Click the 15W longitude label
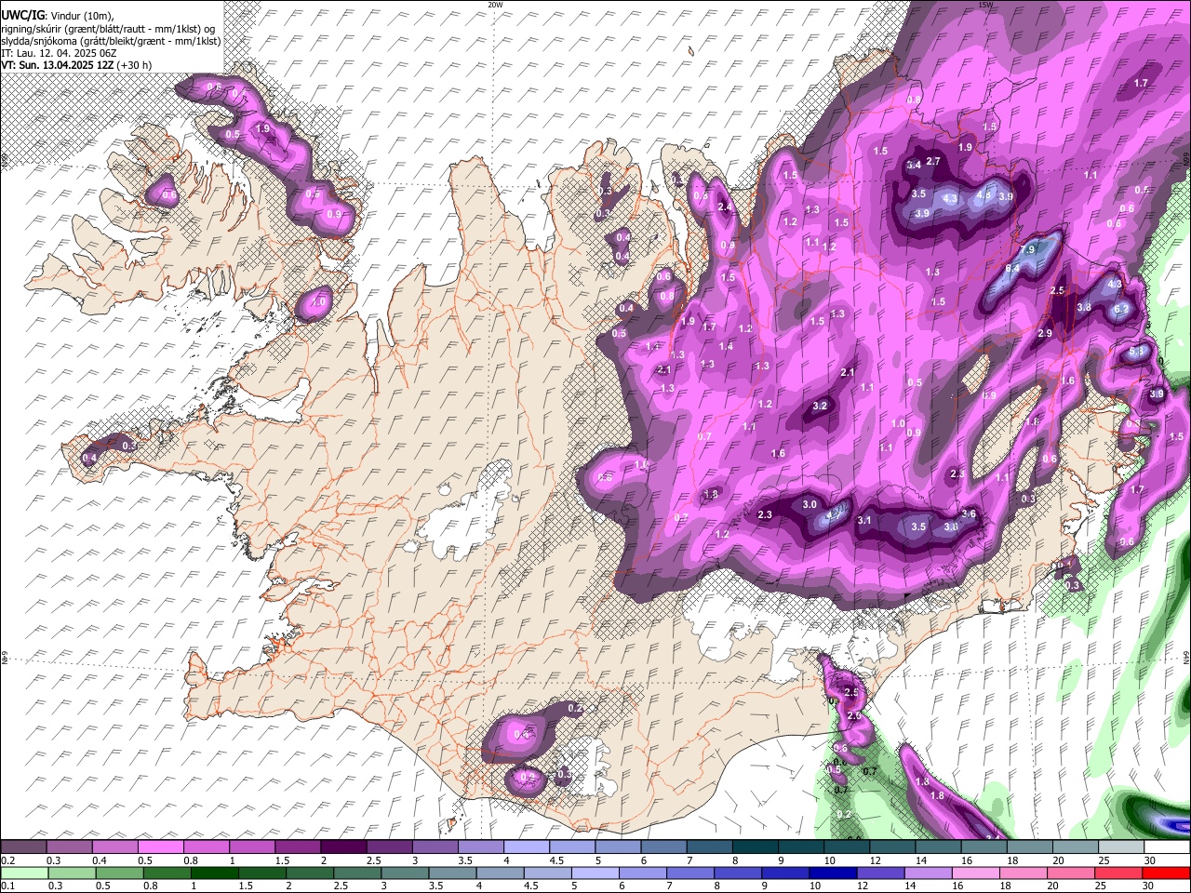 [985, 5]
